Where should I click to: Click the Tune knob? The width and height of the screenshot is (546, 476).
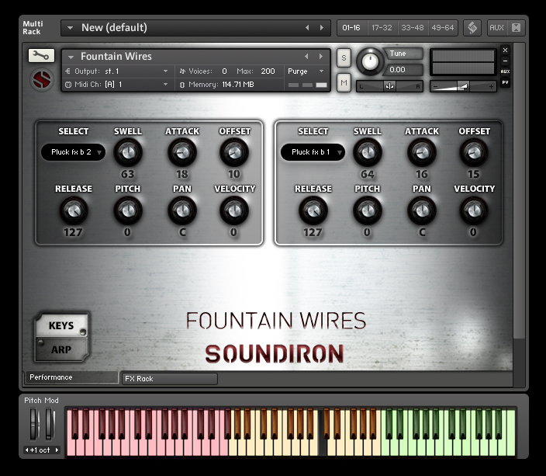[x=370, y=61]
